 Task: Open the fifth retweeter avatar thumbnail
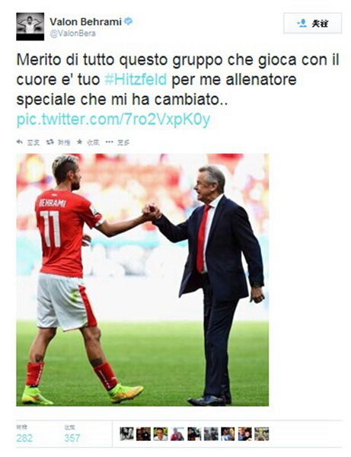pyautogui.click(x=194, y=433)
